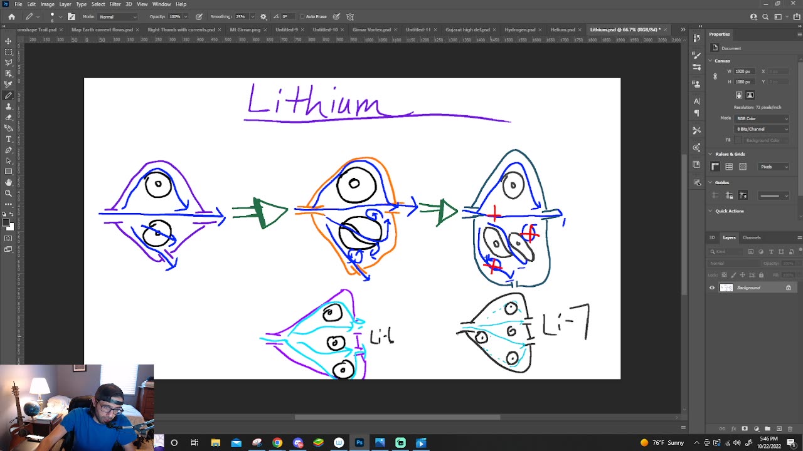This screenshot has height=451, width=803.
Task: Open the brush settings panel icon in options bar
Action: click(72, 17)
